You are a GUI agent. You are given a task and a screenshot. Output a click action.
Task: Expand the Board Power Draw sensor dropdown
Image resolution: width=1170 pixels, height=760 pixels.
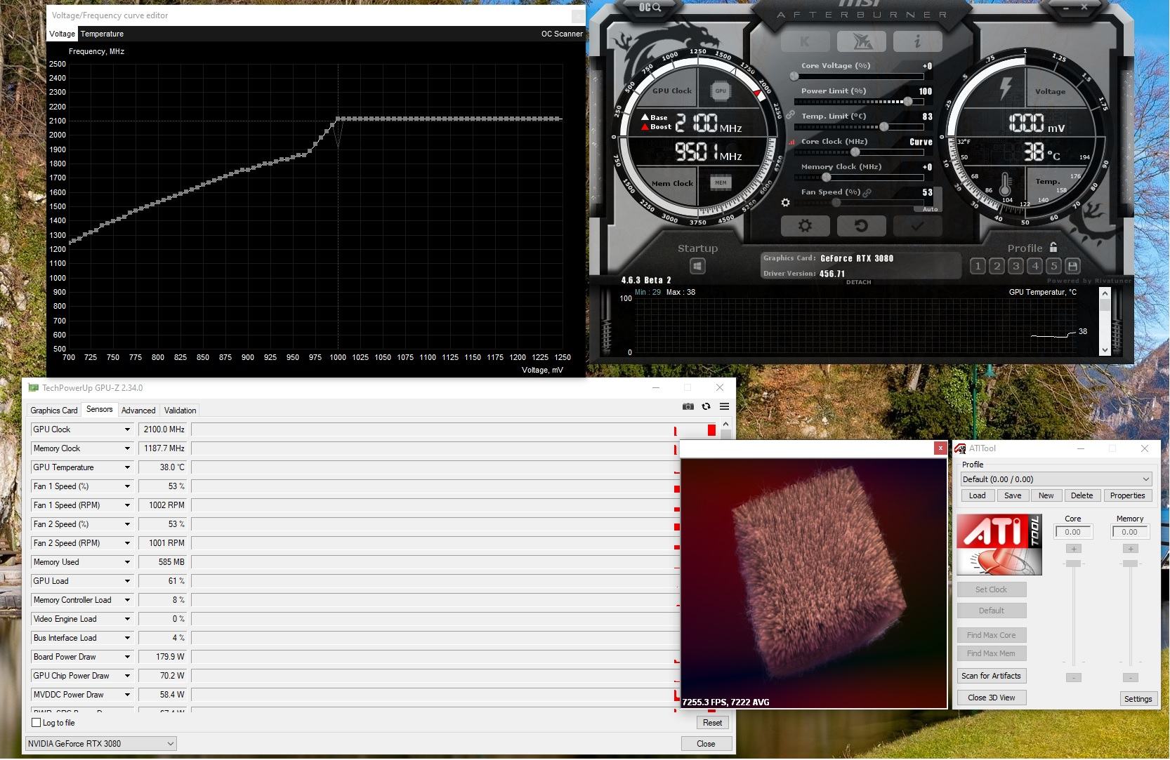(x=127, y=657)
